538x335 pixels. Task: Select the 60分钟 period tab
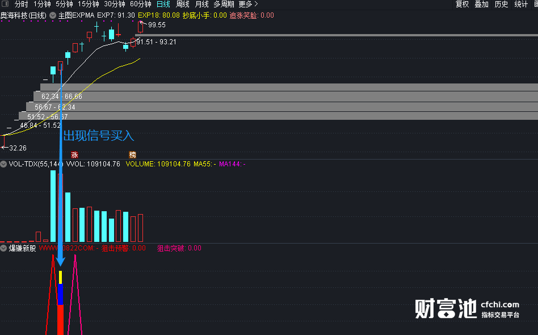point(141,4)
